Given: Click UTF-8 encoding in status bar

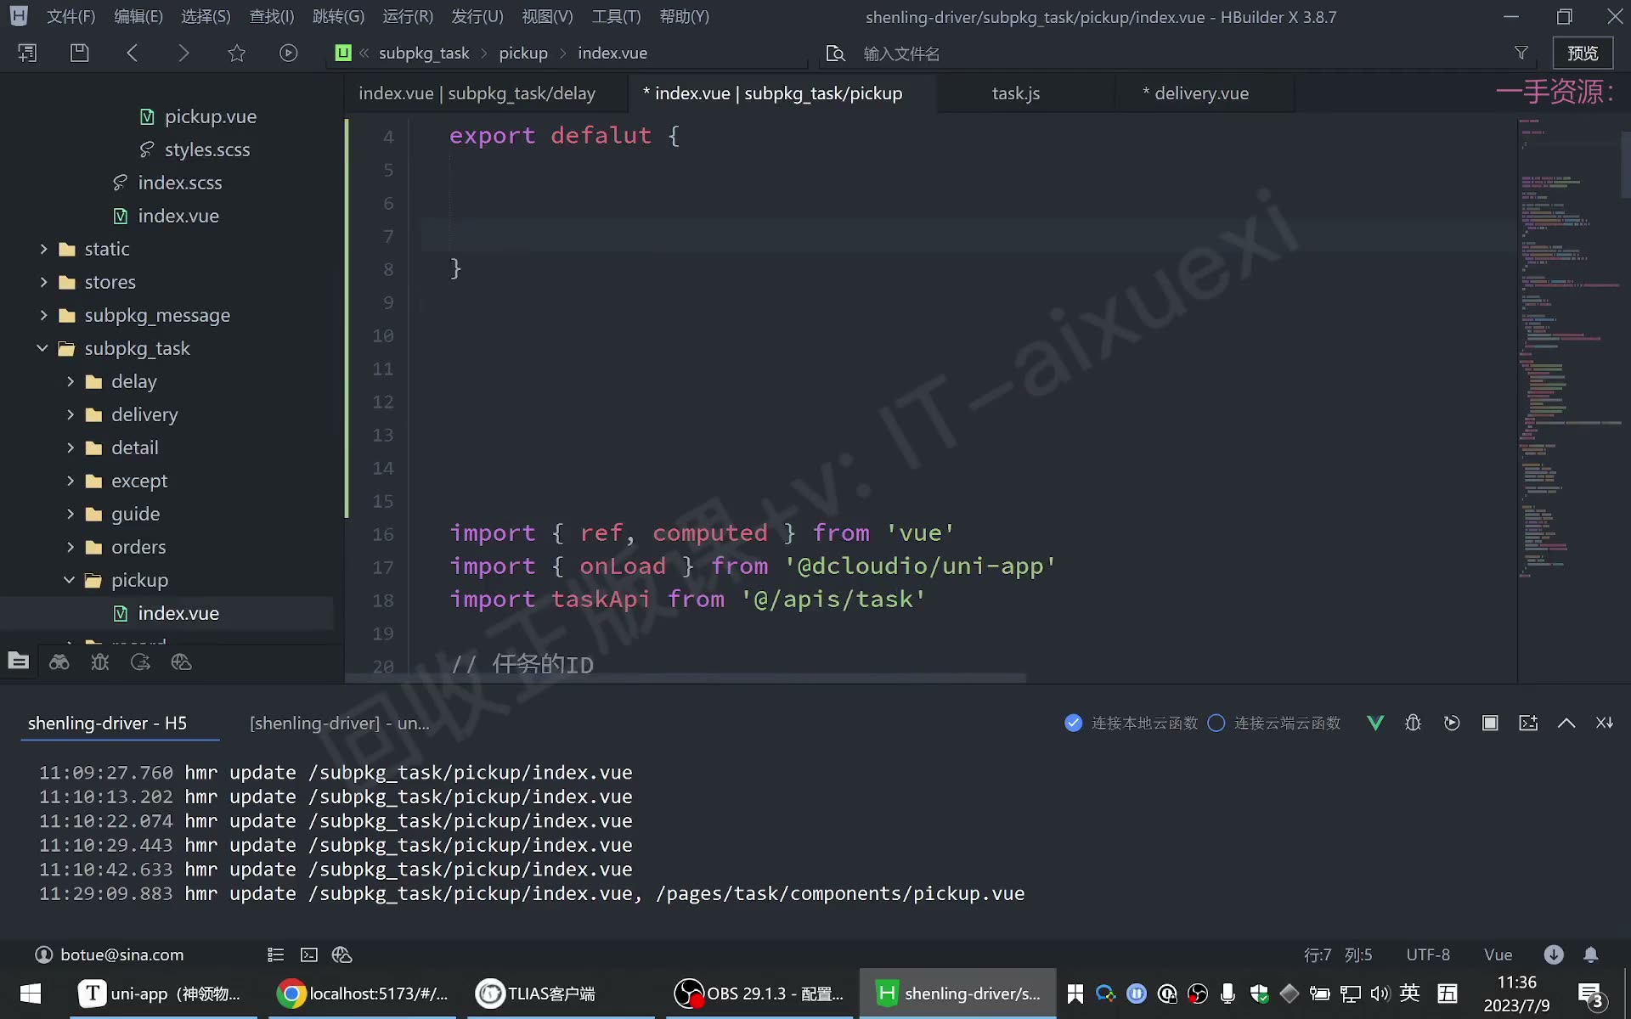Looking at the screenshot, I should coord(1428,954).
